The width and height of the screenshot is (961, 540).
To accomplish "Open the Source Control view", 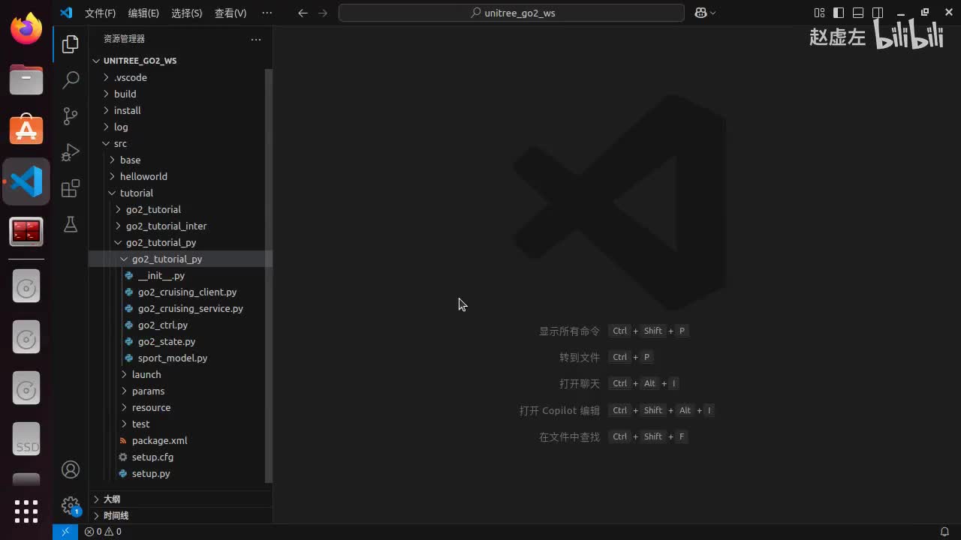I will pyautogui.click(x=71, y=115).
